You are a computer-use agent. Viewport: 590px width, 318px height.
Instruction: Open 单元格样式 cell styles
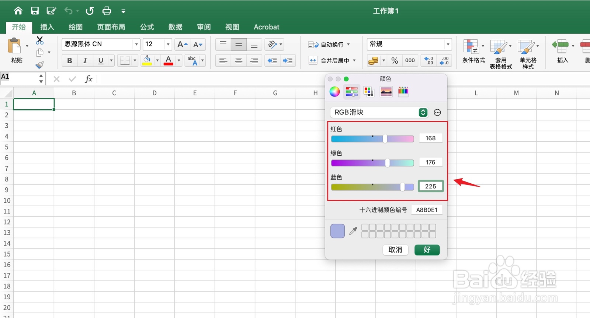[528, 54]
